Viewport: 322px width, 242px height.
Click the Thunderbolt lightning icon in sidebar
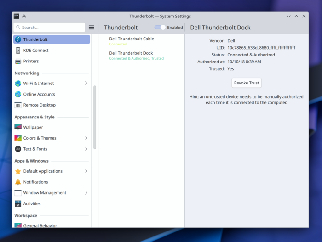(18, 39)
